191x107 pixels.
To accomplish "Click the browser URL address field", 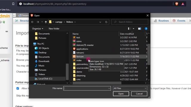I will point(95,4).
